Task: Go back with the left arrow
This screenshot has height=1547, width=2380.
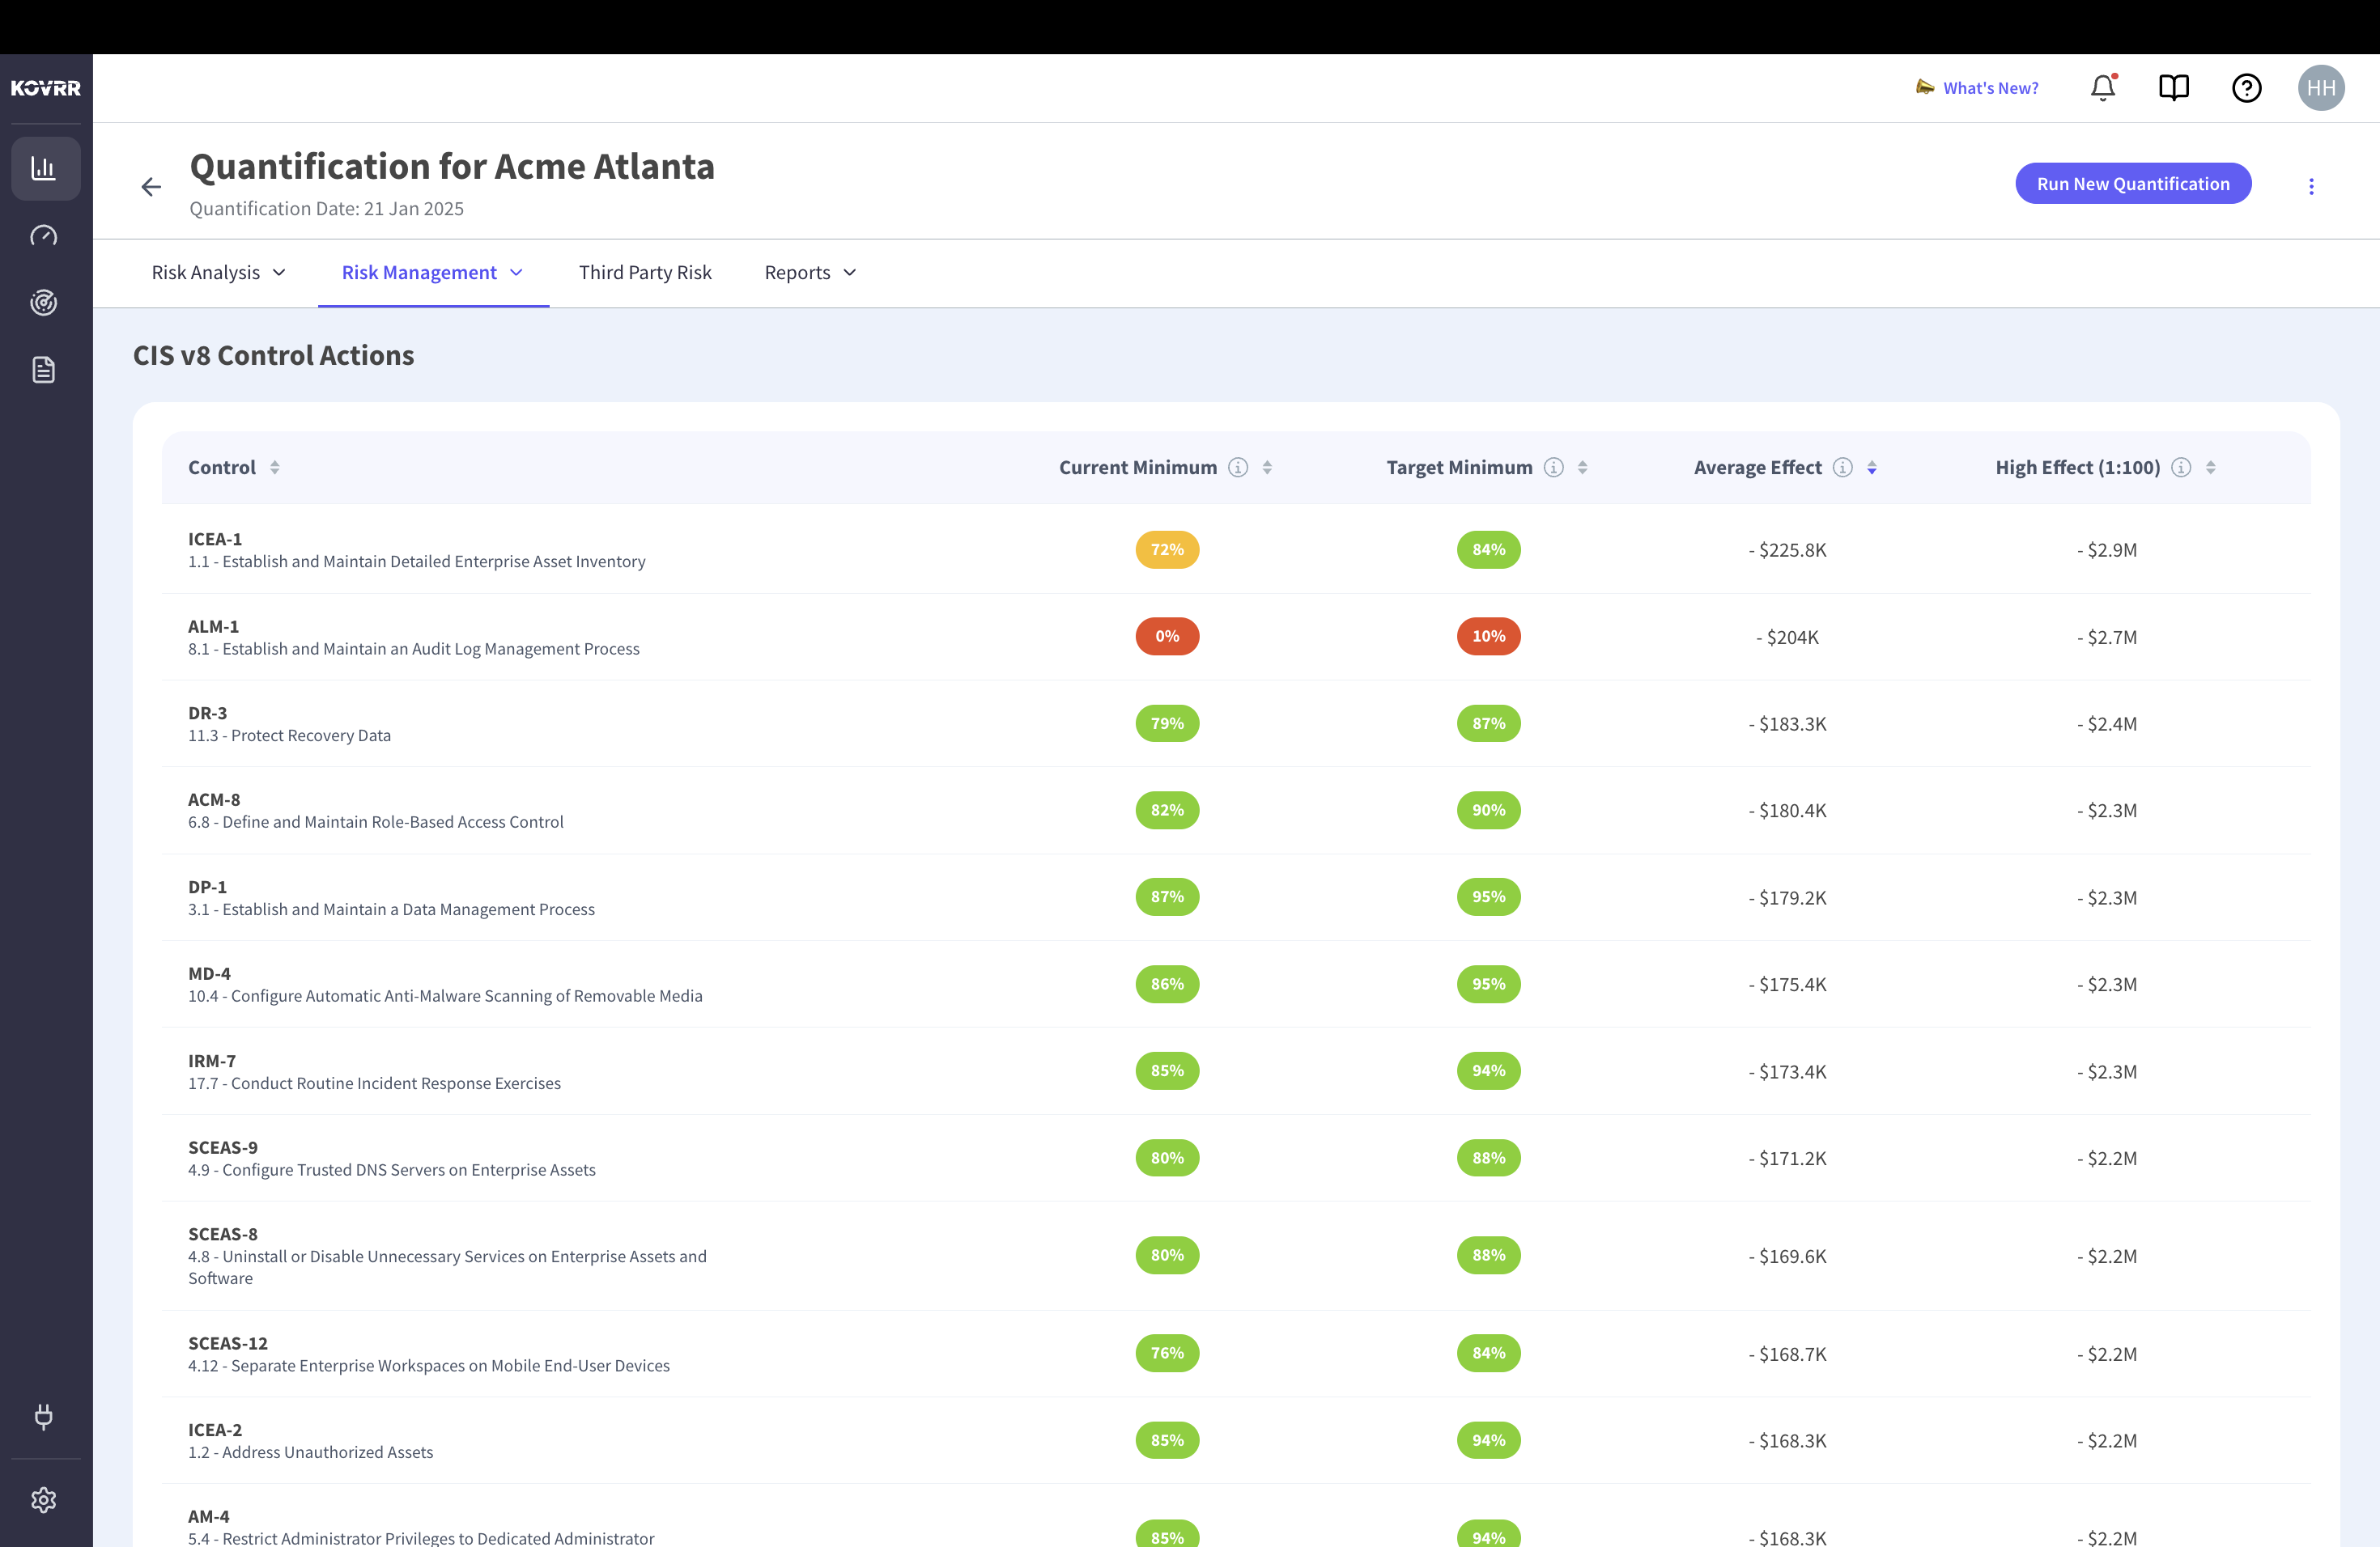Action: (151, 187)
